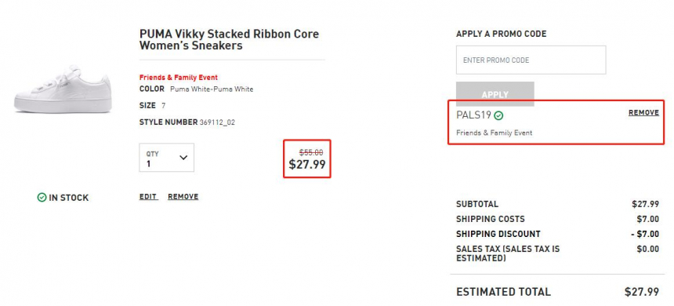
Task: Click the crossed-out $55.00 original price
Action: point(311,152)
